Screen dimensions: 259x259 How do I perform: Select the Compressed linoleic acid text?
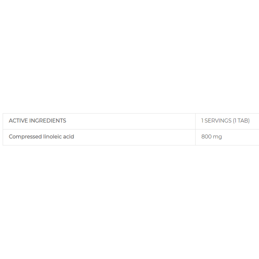(x=41, y=137)
